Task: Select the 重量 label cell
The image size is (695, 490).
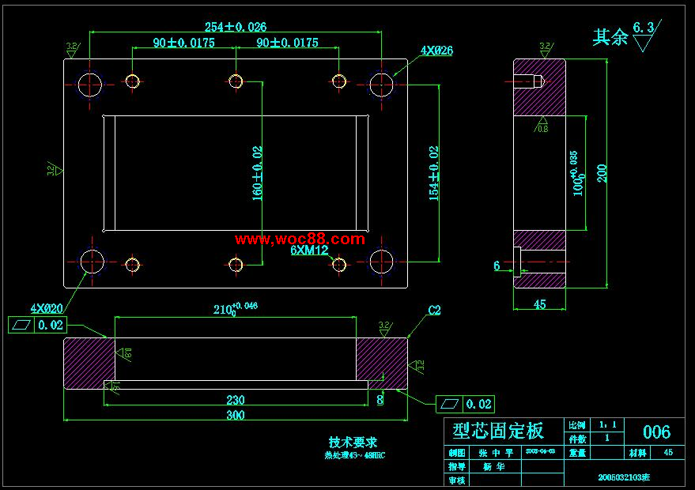Action: [x=576, y=453]
